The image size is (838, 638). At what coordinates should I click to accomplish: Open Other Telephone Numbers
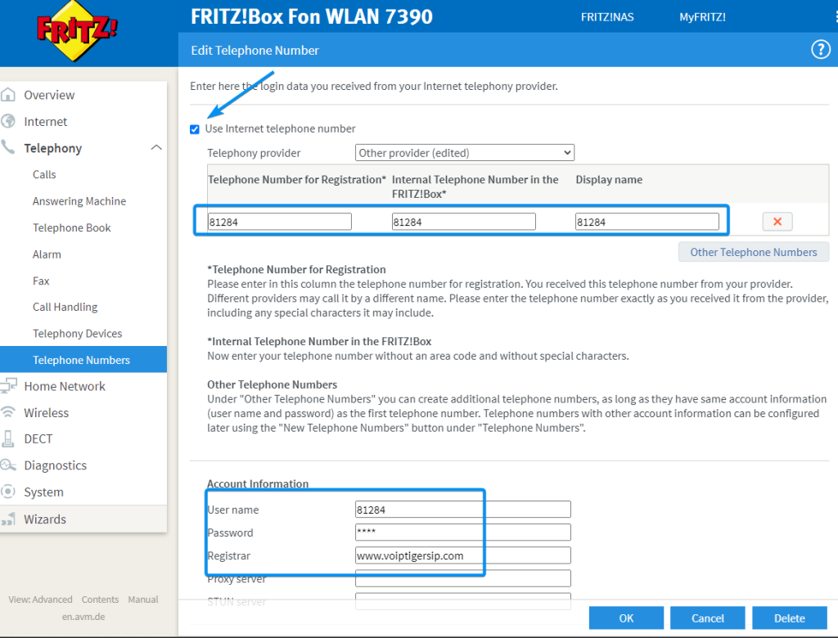point(753,251)
